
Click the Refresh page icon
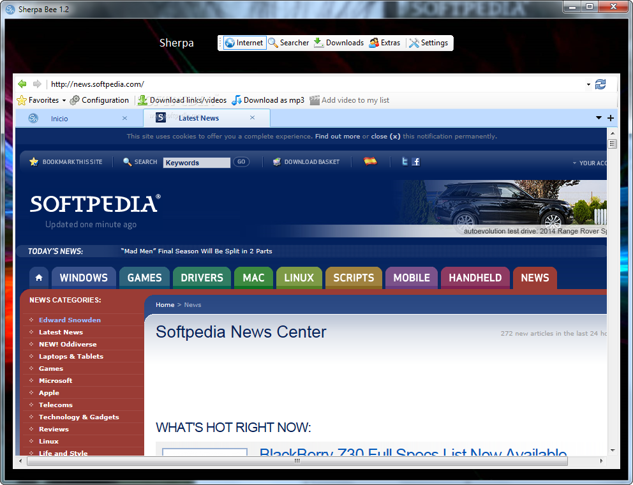coord(600,84)
